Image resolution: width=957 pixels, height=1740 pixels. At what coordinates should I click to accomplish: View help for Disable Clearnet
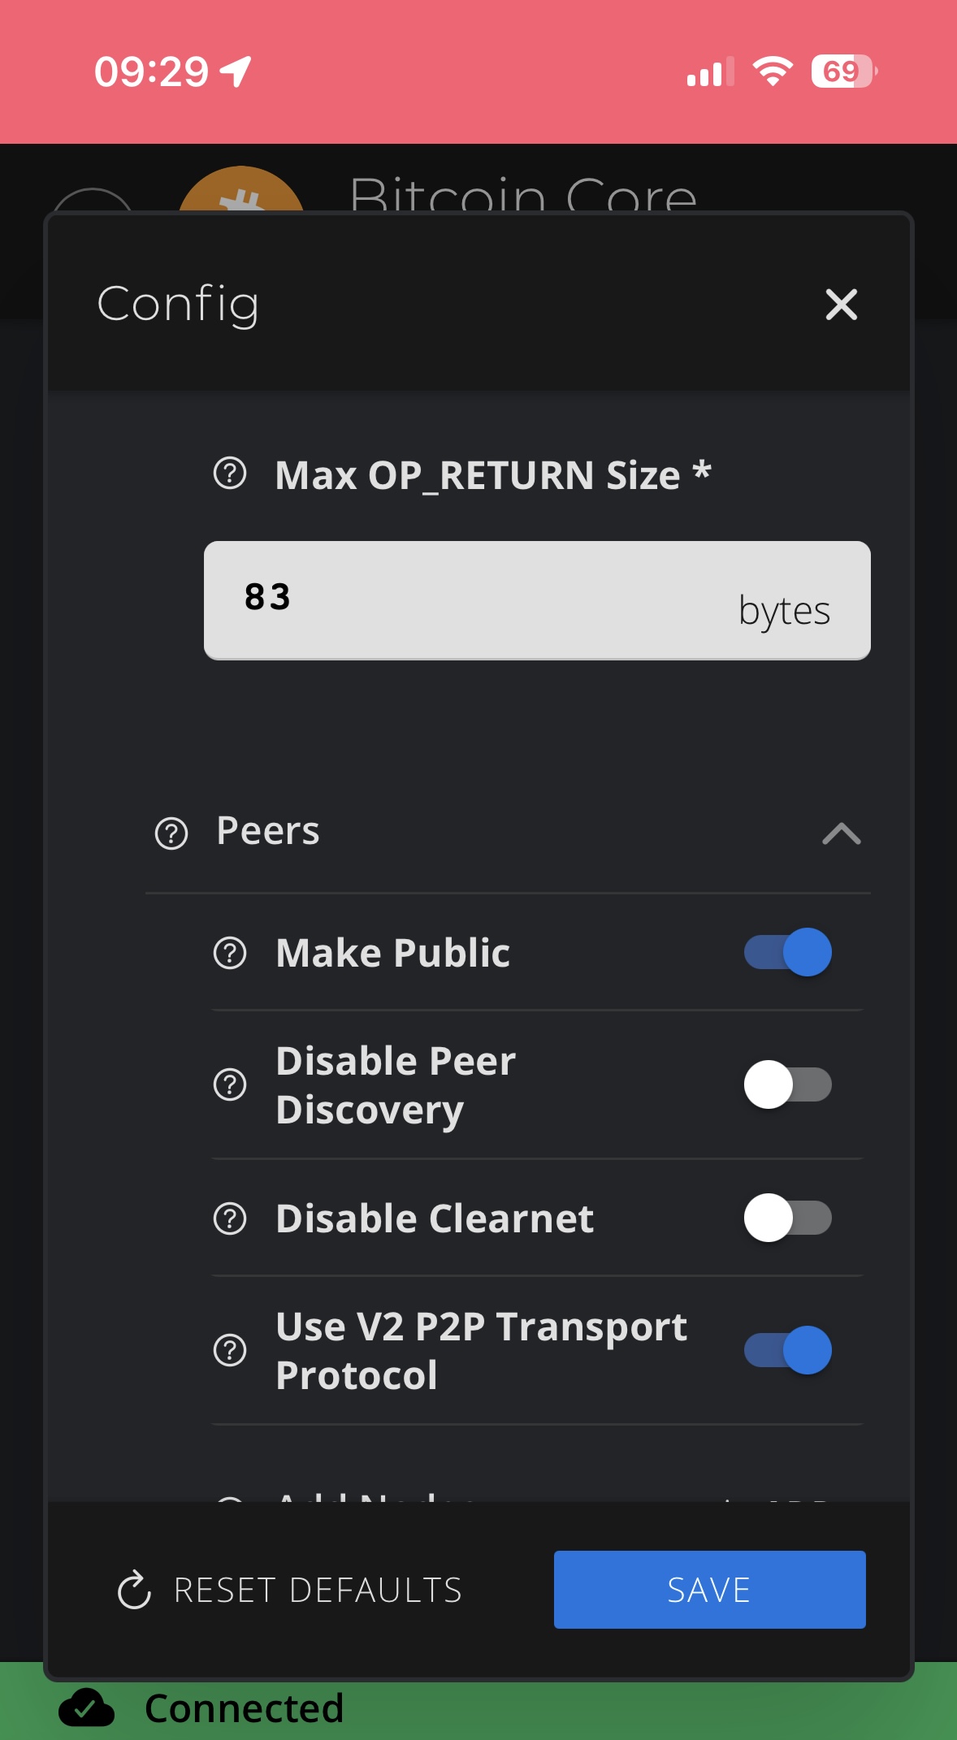coord(230,1218)
